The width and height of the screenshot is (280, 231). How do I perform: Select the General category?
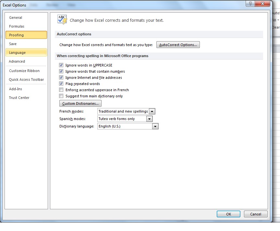(x=26, y=18)
